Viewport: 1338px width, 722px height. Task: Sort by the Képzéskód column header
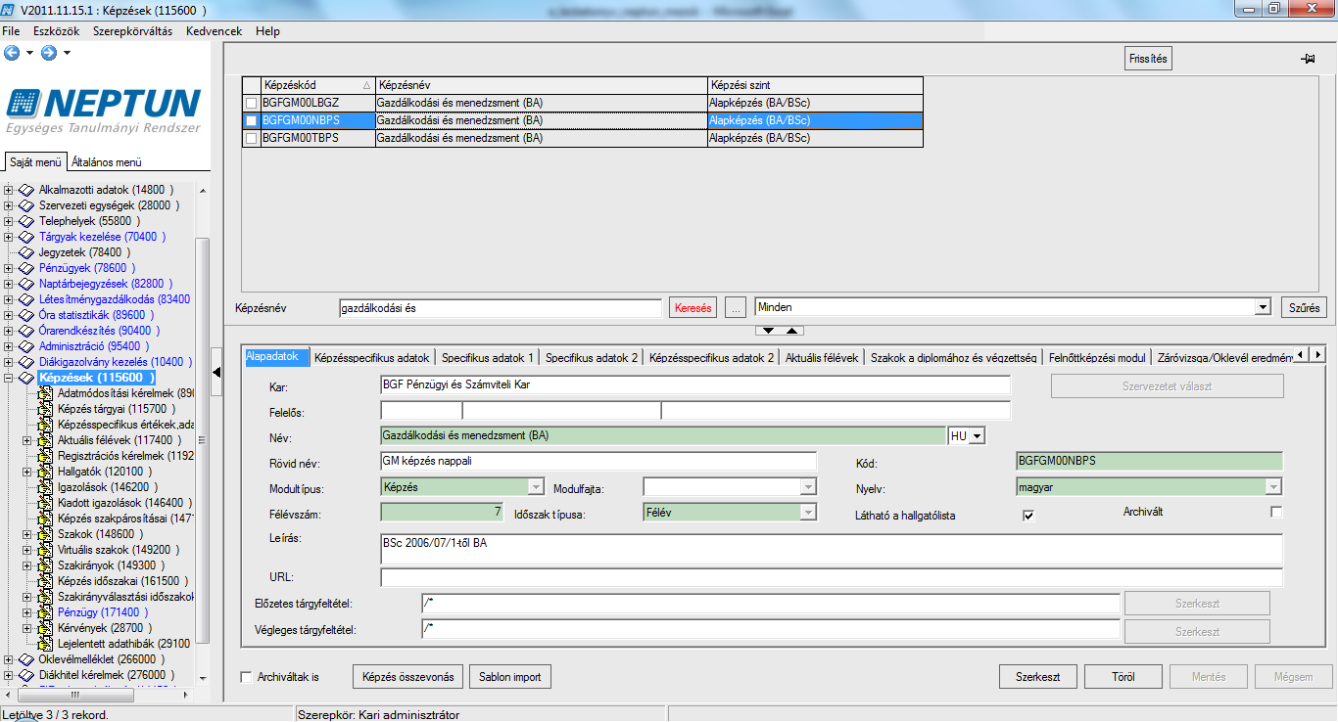coord(317,85)
